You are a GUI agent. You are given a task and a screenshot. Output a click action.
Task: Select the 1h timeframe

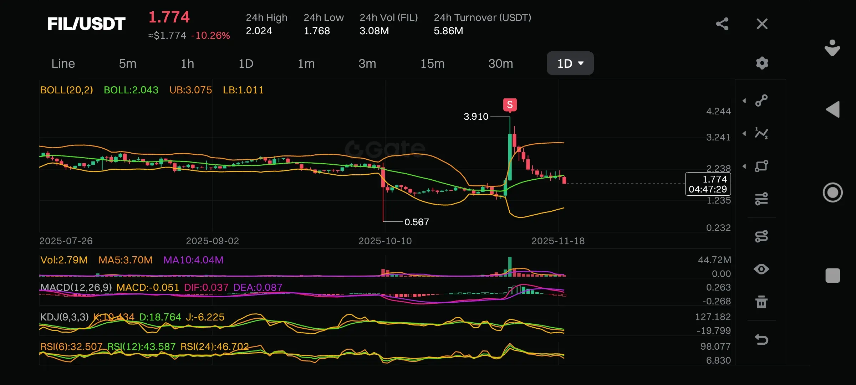click(x=187, y=63)
